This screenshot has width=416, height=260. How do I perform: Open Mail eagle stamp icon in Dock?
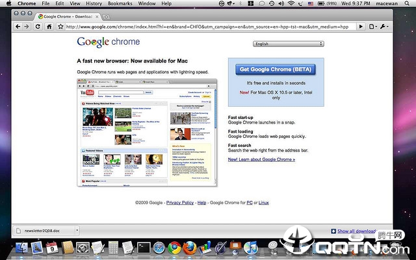coord(37,248)
